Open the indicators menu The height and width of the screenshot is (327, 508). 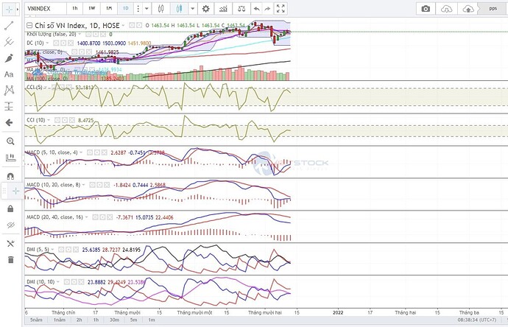(223, 9)
